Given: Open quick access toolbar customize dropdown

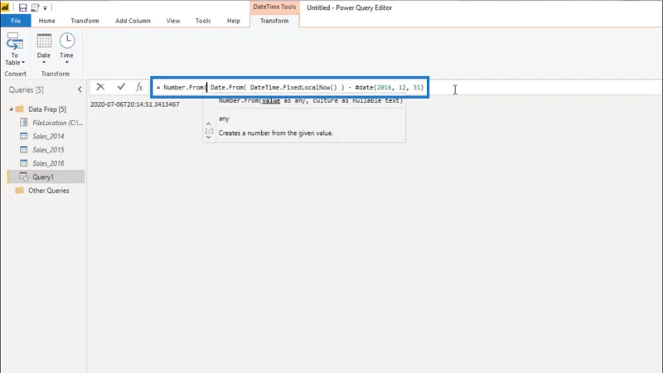Looking at the screenshot, I should pyautogui.click(x=45, y=8).
